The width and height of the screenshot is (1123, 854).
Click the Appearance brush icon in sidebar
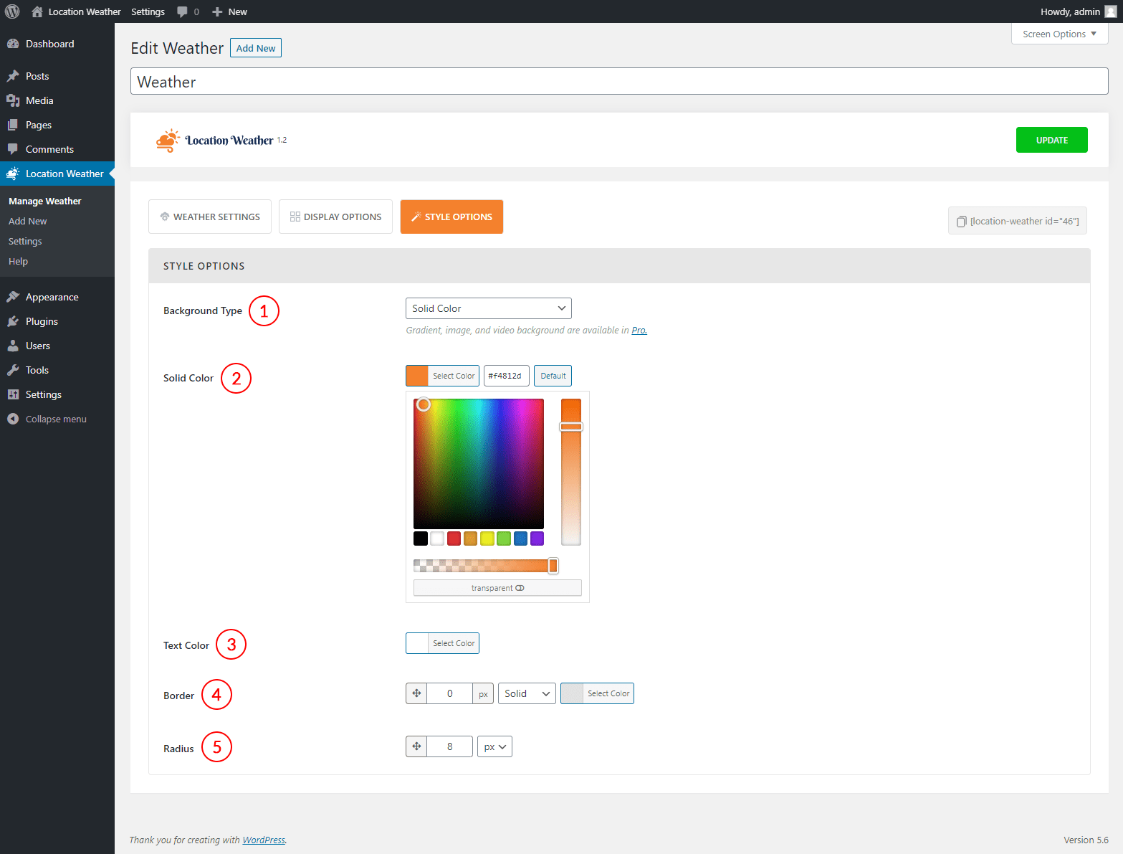[x=13, y=297]
